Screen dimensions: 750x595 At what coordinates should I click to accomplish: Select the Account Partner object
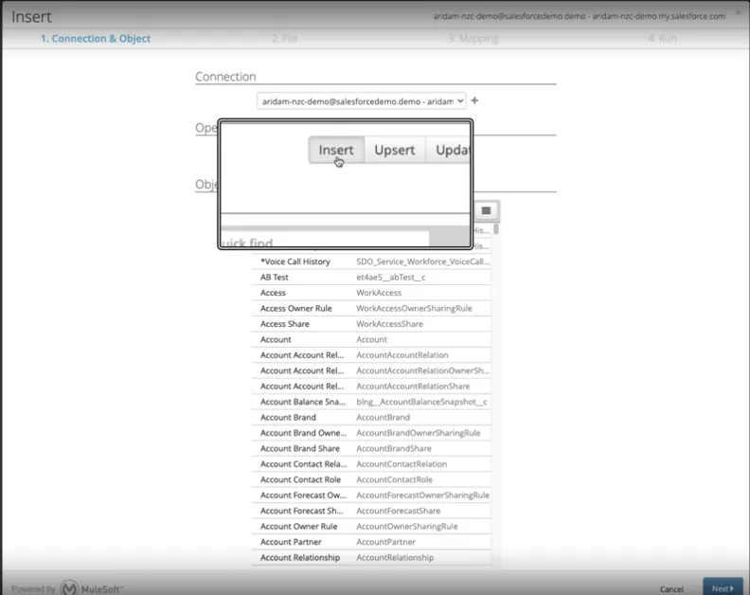[371, 541]
